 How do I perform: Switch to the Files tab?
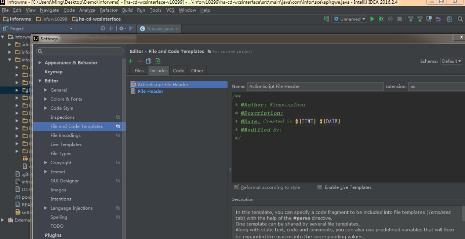[139, 70]
